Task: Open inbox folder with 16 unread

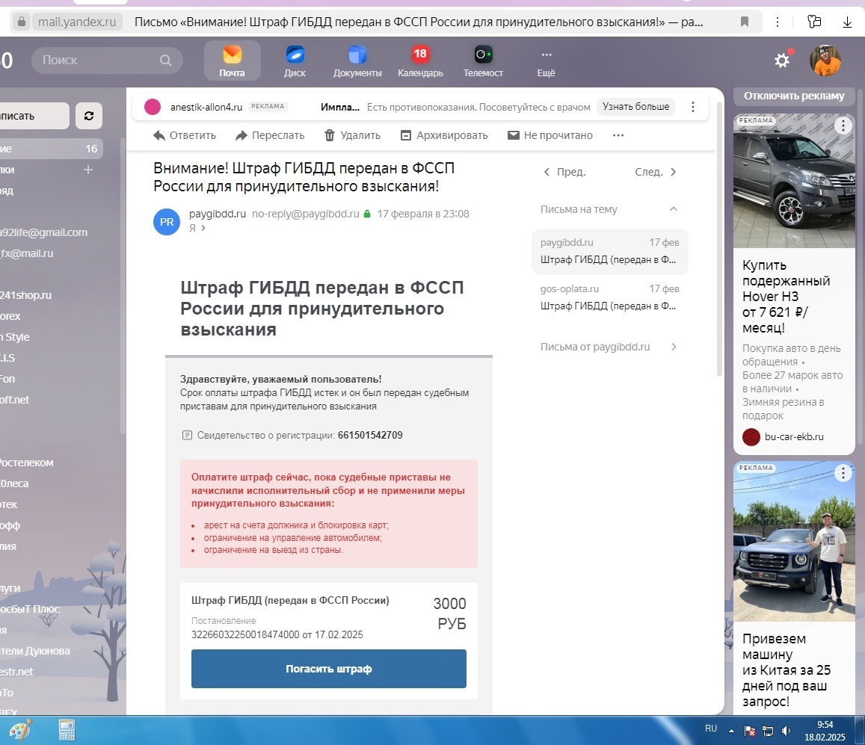Action: [x=52, y=149]
